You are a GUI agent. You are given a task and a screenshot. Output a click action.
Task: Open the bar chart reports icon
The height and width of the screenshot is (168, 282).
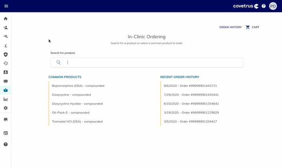coord(5,99)
